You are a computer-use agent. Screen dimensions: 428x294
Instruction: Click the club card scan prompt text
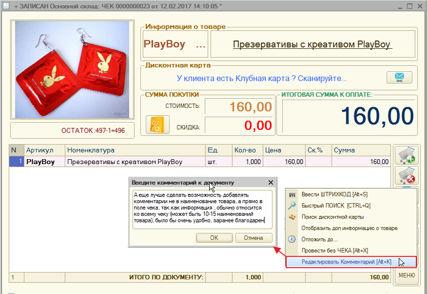[262, 78]
